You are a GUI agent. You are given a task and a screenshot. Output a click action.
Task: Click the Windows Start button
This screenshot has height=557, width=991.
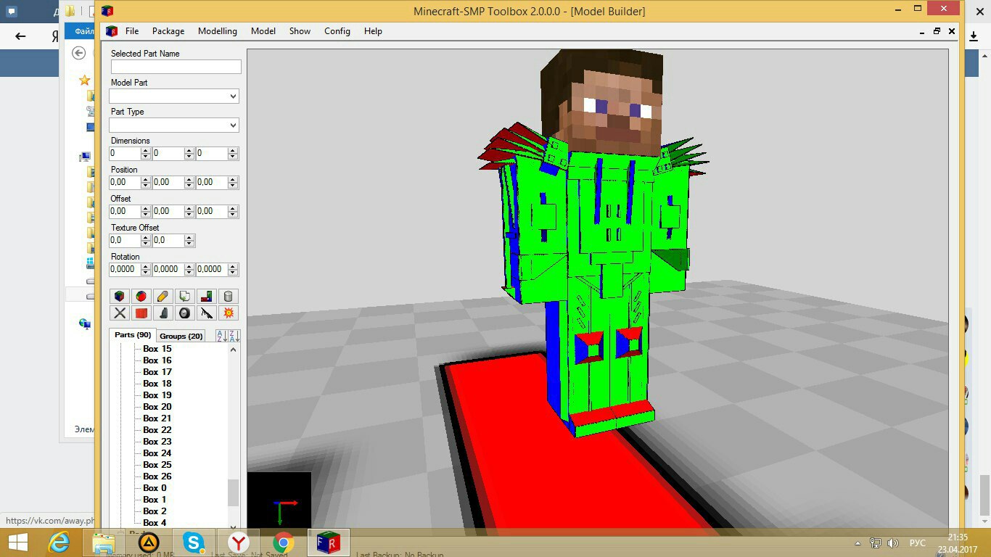(17, 542)
